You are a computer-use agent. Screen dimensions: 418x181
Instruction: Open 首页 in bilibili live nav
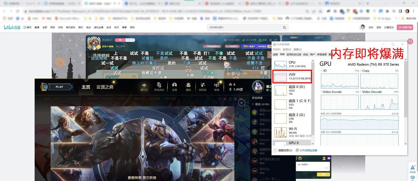pyautogui.click(x=28, y=27)
